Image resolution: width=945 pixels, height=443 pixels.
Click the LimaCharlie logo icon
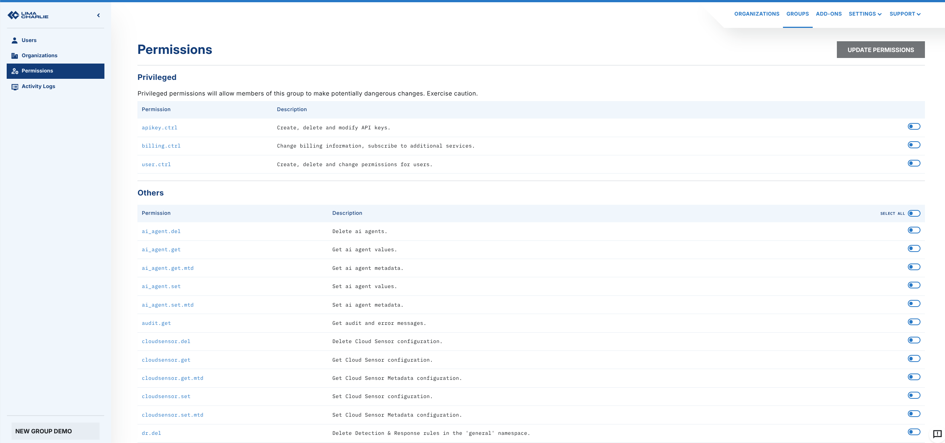coord(13,15)
